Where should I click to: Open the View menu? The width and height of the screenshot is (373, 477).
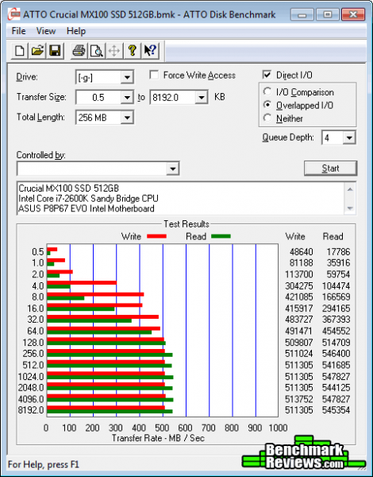(46, 31)
